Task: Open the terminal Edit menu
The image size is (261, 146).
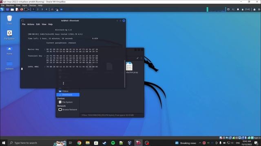Action: 38,24
